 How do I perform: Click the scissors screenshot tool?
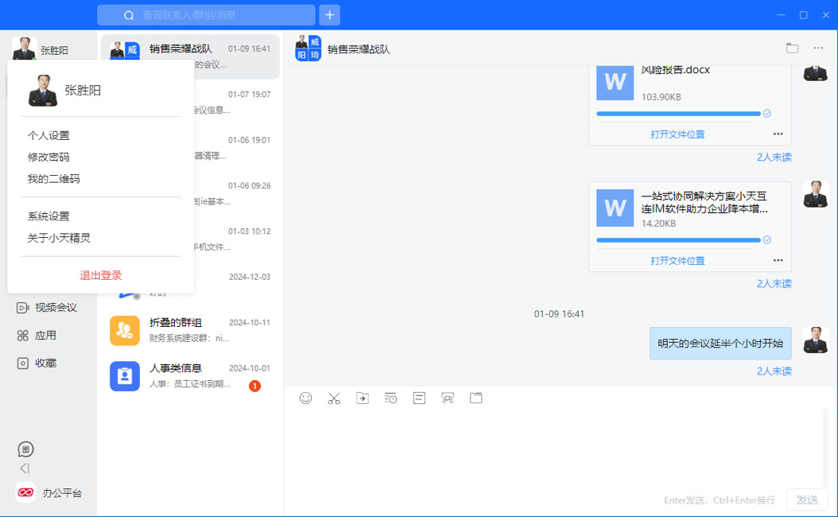pos(334,398)
